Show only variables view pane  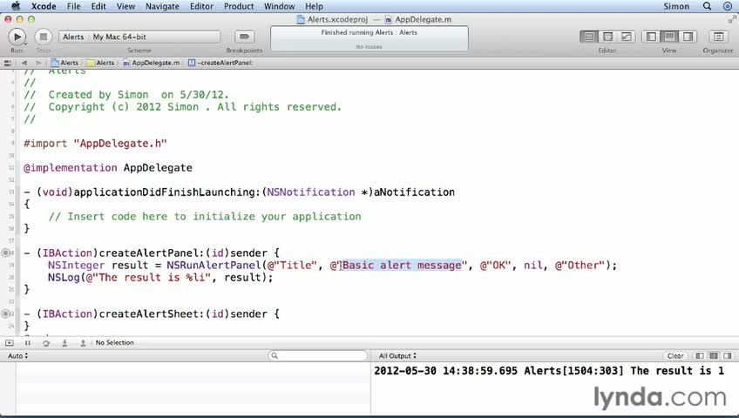[700, 356]
